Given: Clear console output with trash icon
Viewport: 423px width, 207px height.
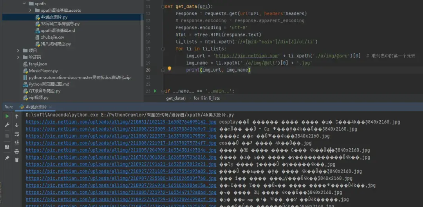Looking at the screenshot, I should (17, 160).
